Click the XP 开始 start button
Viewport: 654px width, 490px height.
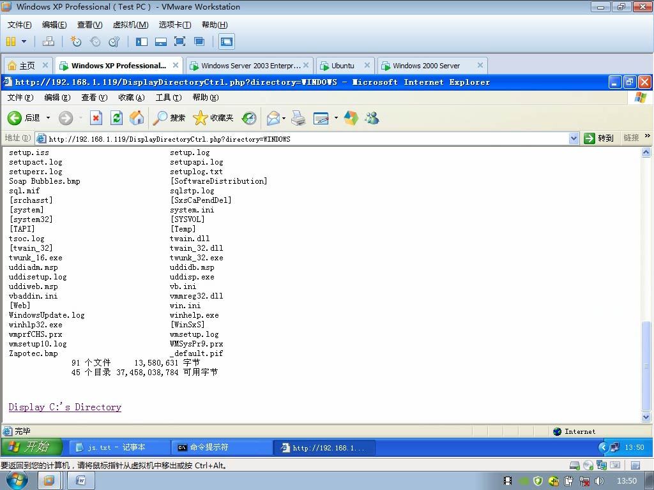pyautogui.click(x=31, y=447)
